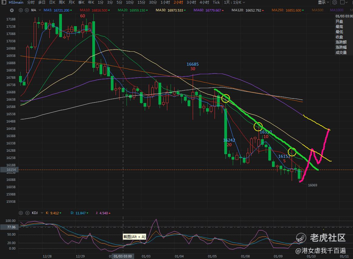The height and width of the screenshot is (259, 353).
Task: Switch to the Tick chart tab
Action: coord(216,2)
